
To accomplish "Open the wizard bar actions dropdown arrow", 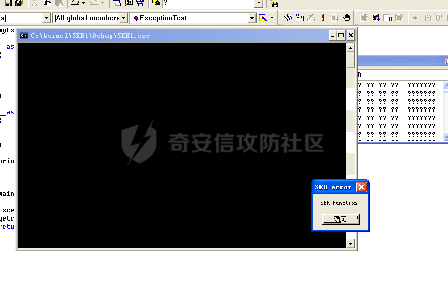I will pos(272,18).
